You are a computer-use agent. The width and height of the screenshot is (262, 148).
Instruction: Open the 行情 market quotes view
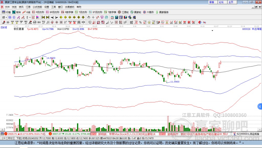pos(6,12)
